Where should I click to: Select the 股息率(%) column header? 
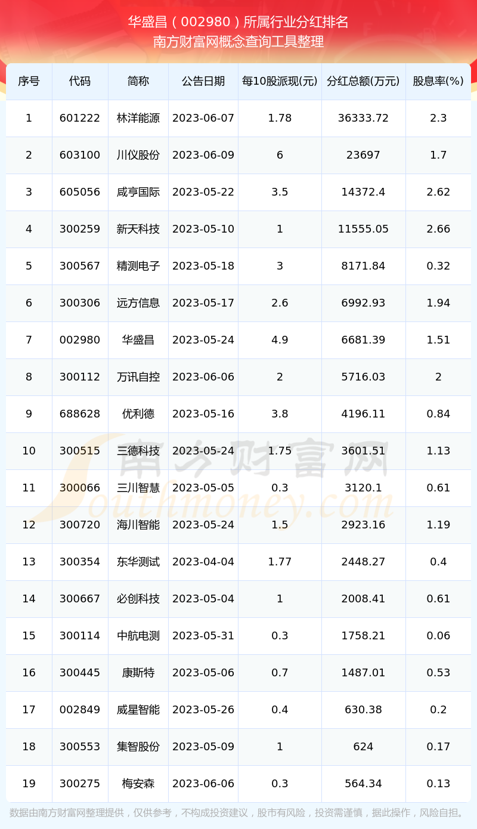point(438,81)
